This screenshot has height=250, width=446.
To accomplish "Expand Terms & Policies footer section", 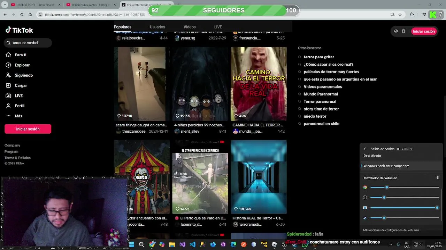I will pos(17,158).
